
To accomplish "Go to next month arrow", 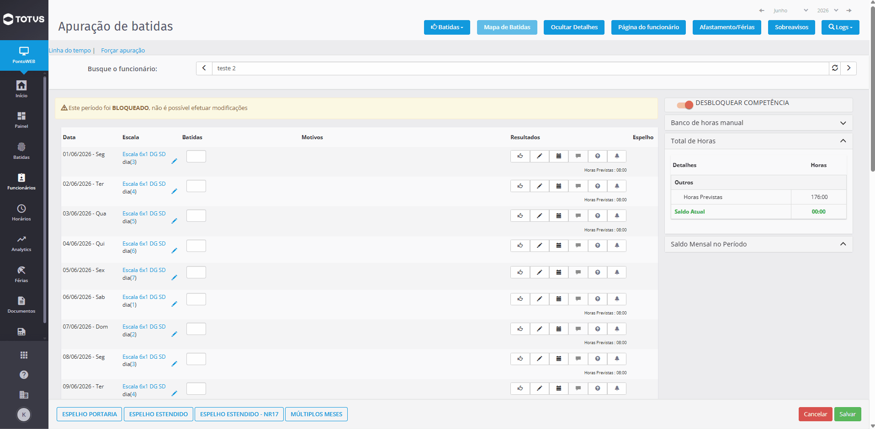I will click(849, 10).
